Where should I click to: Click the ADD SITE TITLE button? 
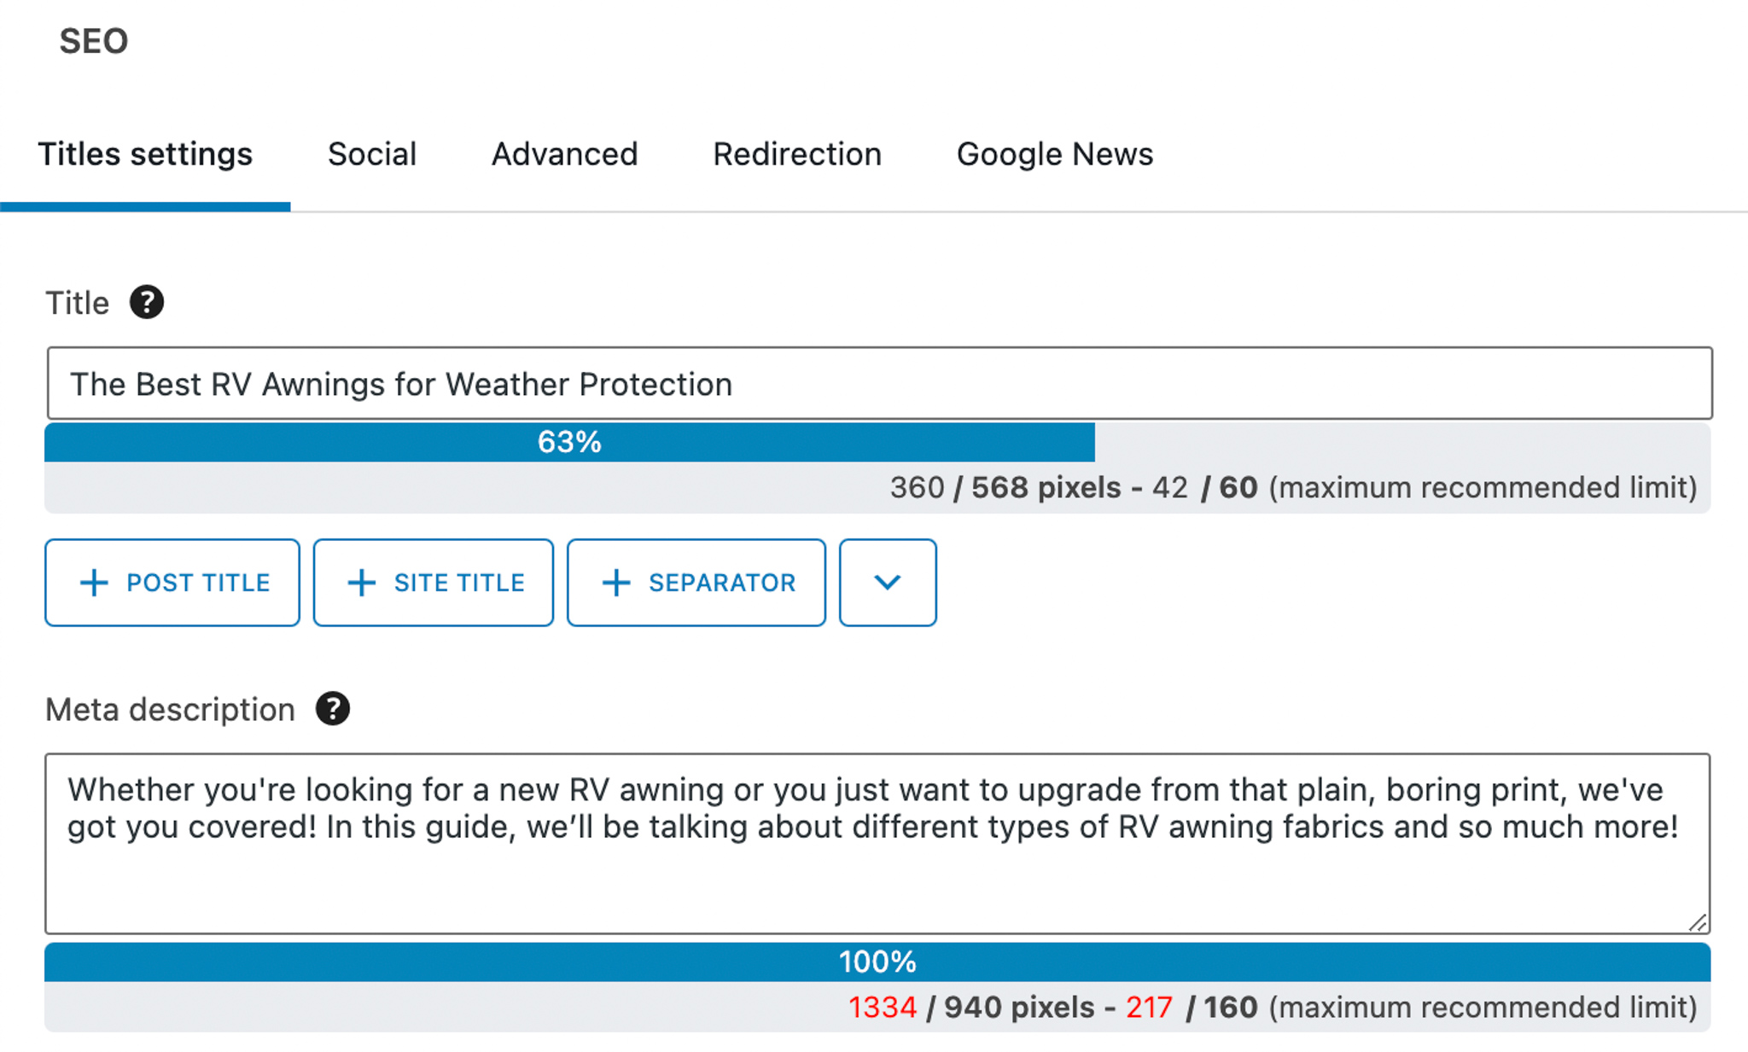(432, 582)
